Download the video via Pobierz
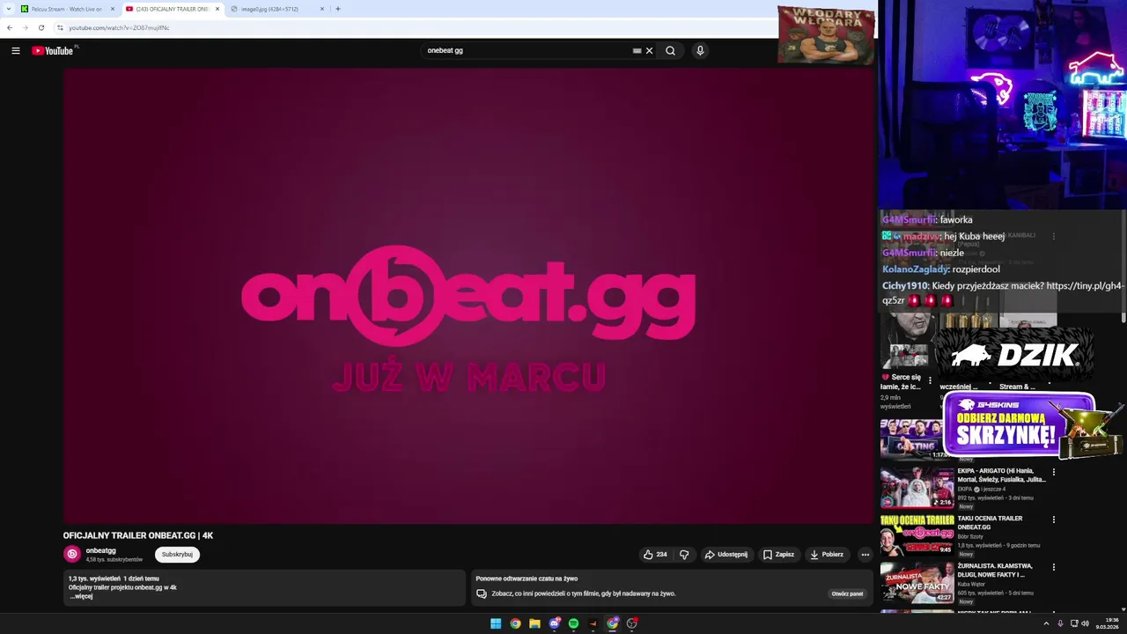 827,555
